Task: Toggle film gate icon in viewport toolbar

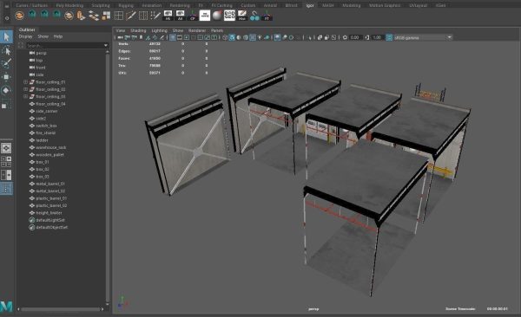Action: coord(180,37)
